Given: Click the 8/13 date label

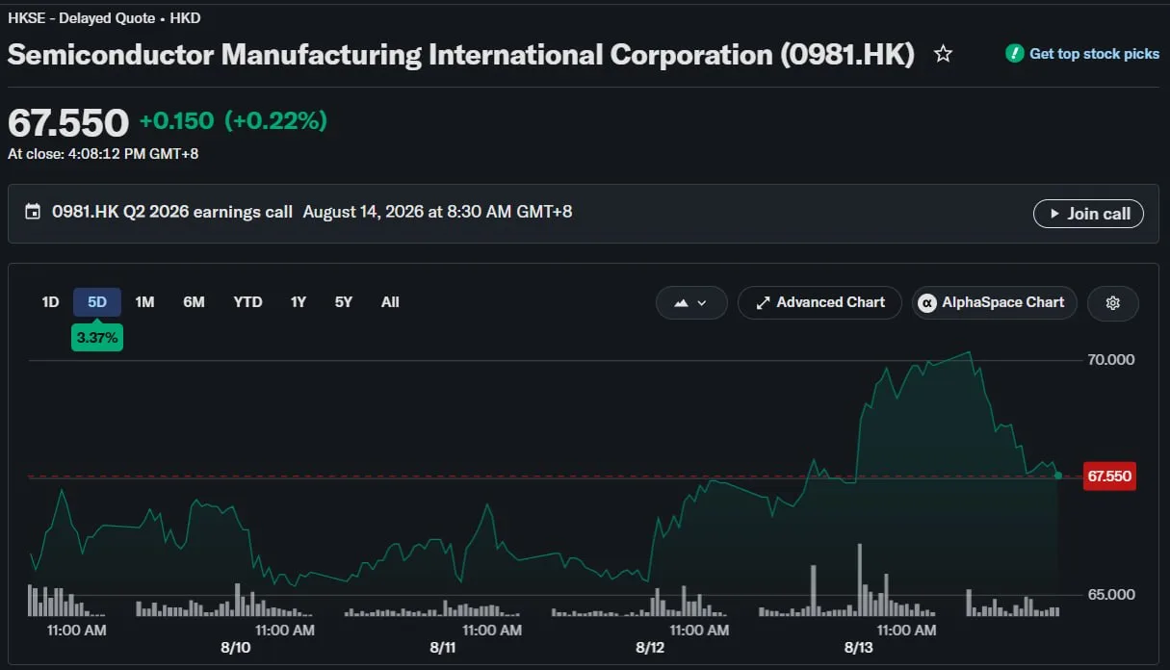Looking at the screenshot, I should click(x=858, y=648).
